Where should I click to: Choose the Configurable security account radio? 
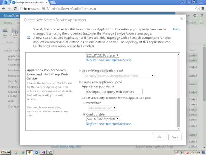pyautogui.click(x=84, y=114)
